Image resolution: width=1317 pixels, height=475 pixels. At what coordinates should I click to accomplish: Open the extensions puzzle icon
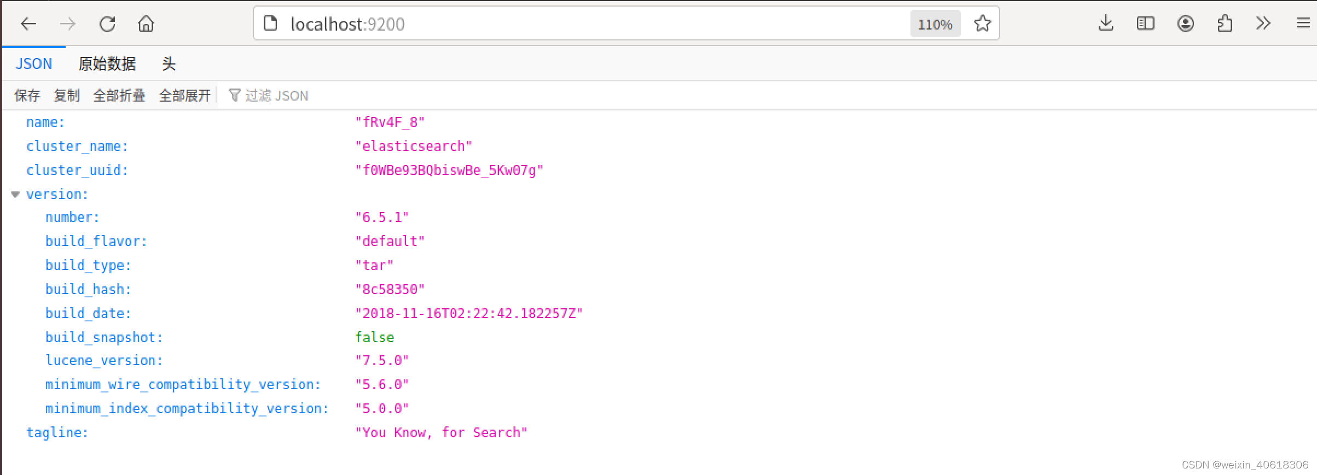point(1225,24)
